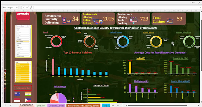Click the pink first bar in Top 10 Cuisines

pos(53,67)
